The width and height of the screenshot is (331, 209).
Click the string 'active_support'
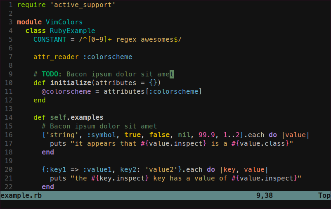(83, 5)
